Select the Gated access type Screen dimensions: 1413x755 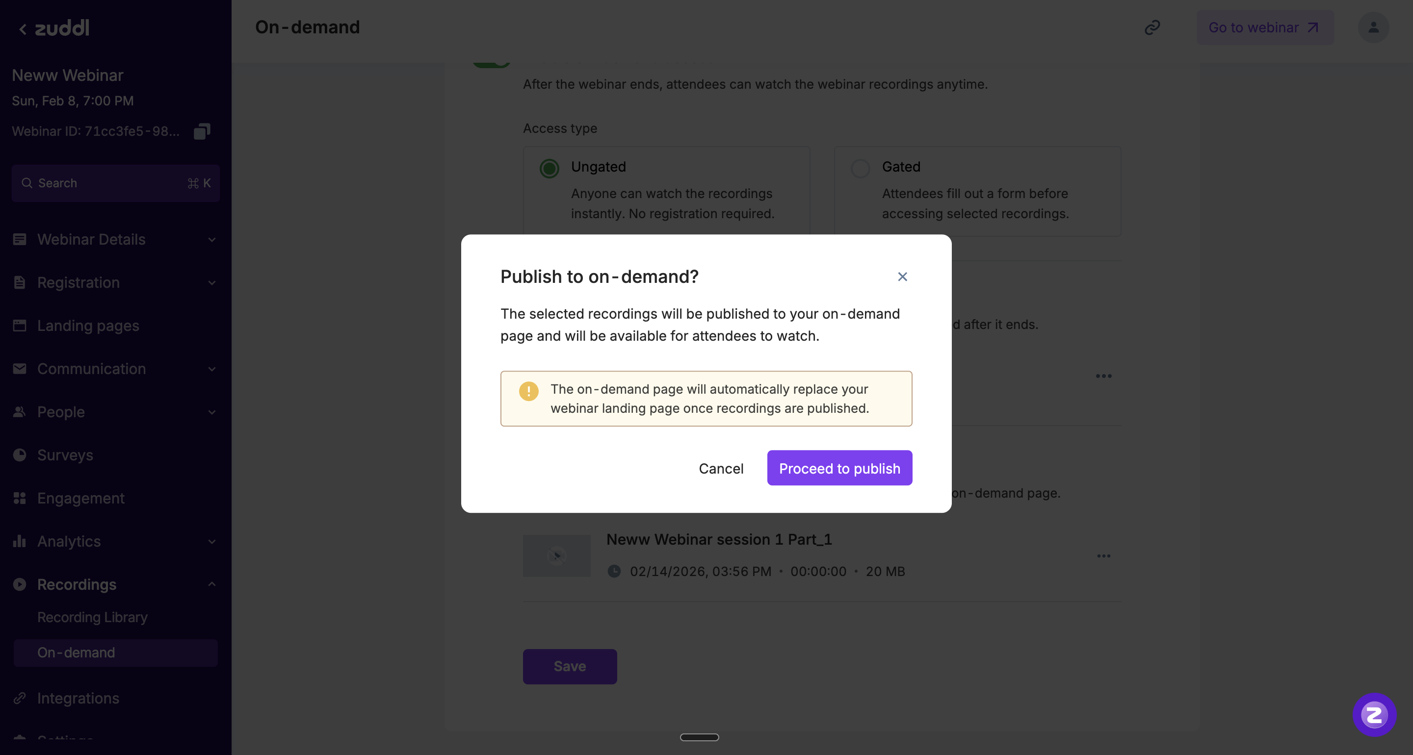(860, 168)
